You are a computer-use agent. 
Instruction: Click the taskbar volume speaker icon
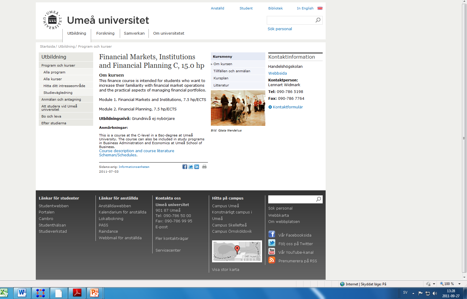pos(434,293)
